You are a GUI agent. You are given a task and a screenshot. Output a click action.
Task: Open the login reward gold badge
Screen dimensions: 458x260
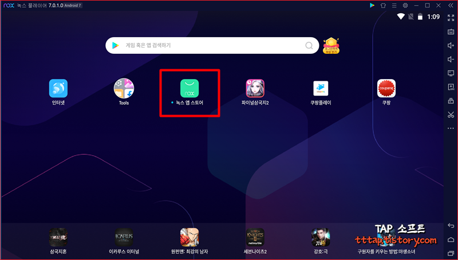[331, 46]
